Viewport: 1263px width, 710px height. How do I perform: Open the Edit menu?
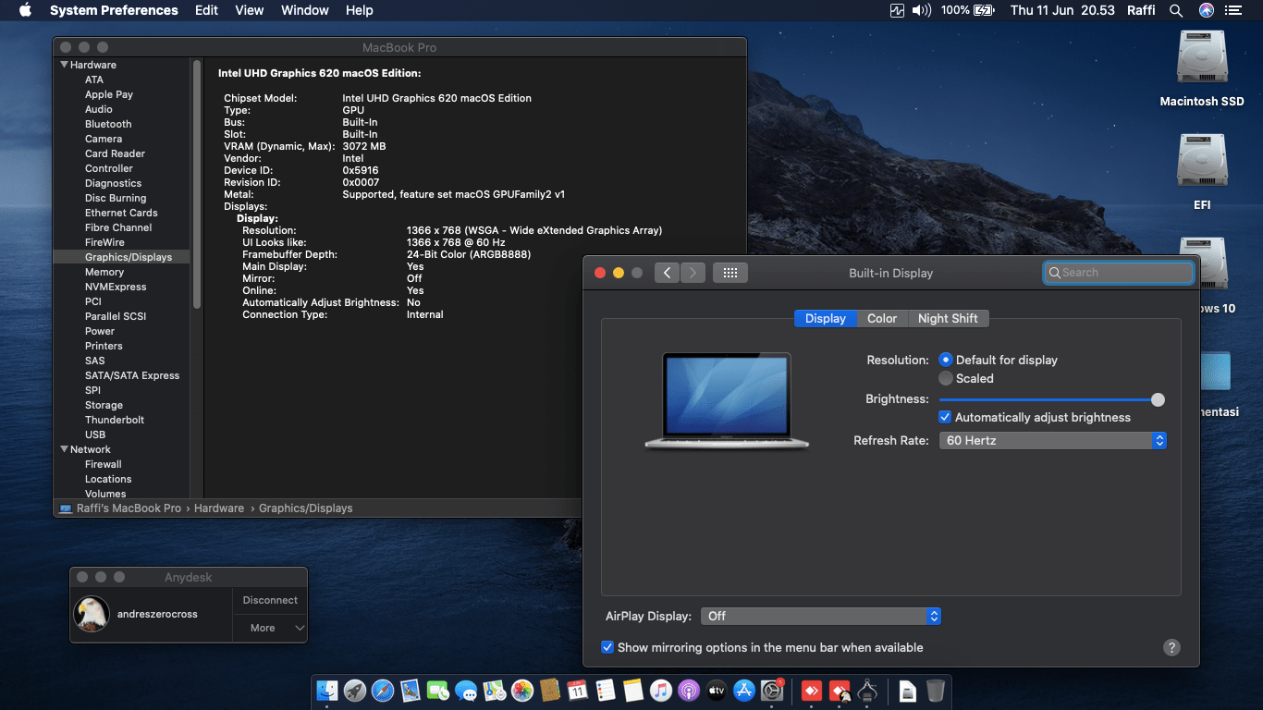tap(207, 10)
